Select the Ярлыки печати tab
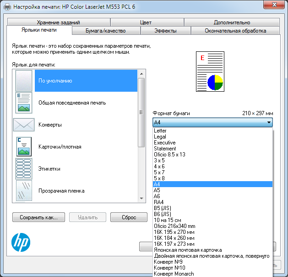This screenshot has height=277, width=288. [39, 30]
